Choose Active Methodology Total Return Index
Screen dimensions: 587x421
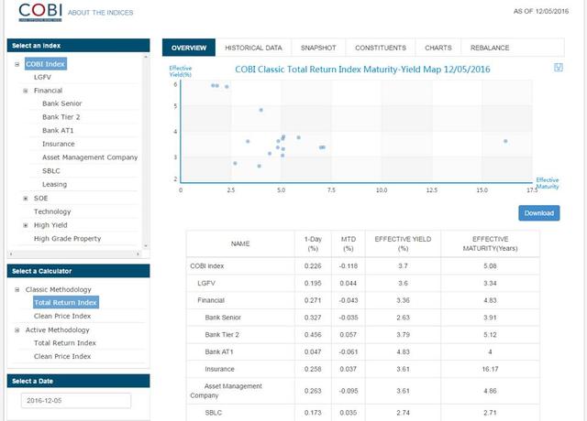[65, 343]
